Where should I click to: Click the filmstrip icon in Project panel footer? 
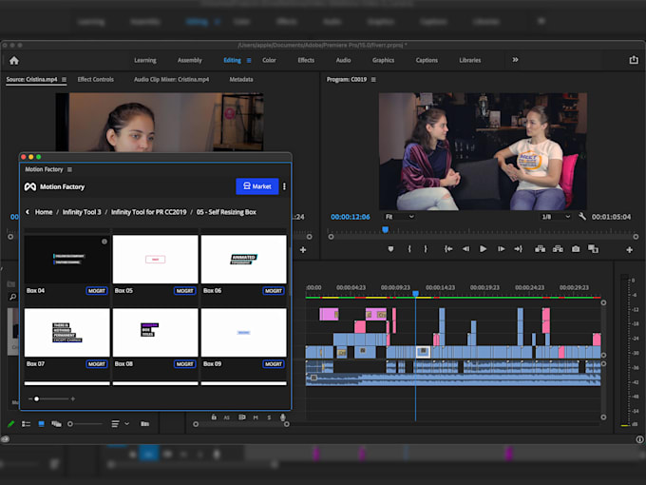coord(144,423)
